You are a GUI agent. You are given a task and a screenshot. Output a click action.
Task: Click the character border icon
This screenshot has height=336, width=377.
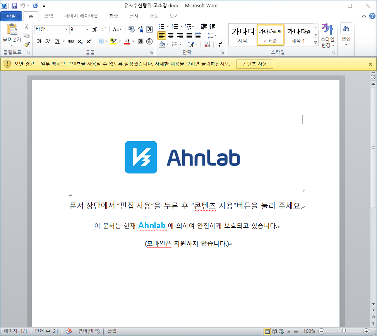pos(149,29)
